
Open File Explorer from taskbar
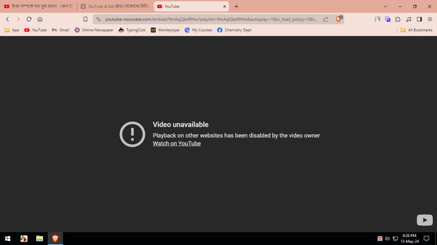pyautogui.click(x=40, y=239)
